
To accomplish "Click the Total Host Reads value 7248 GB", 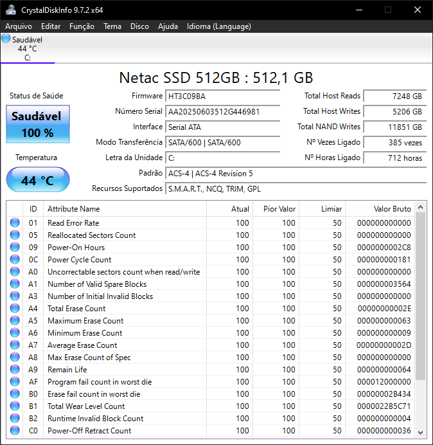I will click(395, 96).
